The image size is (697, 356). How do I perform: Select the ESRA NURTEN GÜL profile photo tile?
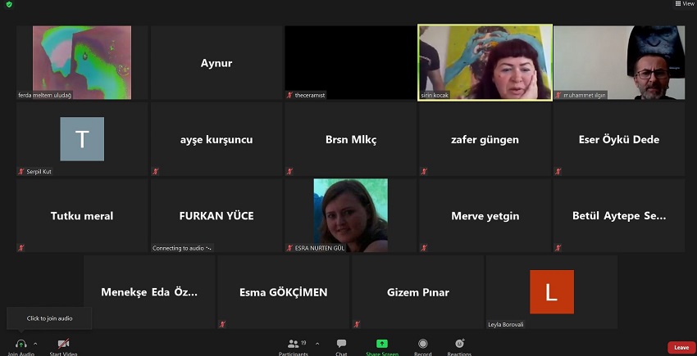350,214
